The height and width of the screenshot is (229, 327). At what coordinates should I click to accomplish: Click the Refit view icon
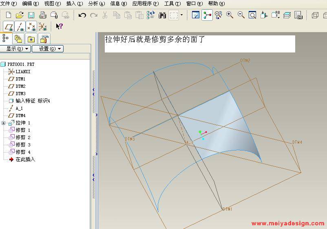click(x=252, y=15)
